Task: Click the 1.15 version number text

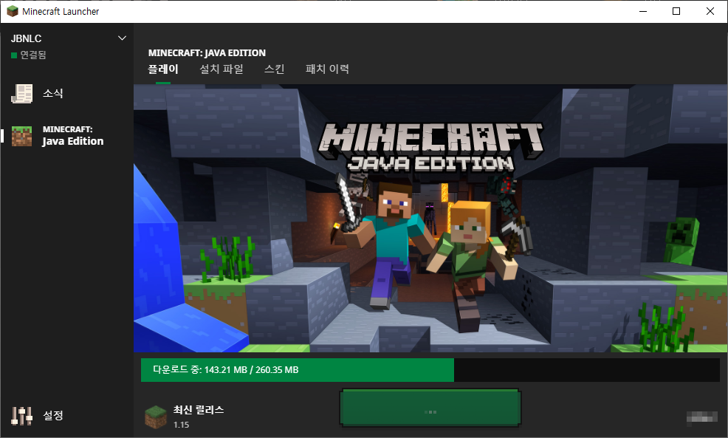Action: (181, 425)
